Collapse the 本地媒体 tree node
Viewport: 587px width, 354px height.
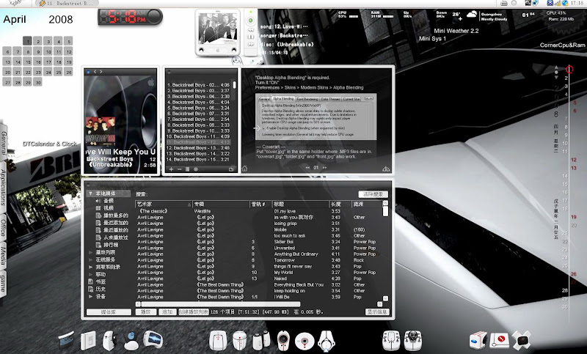click(90, 193)
